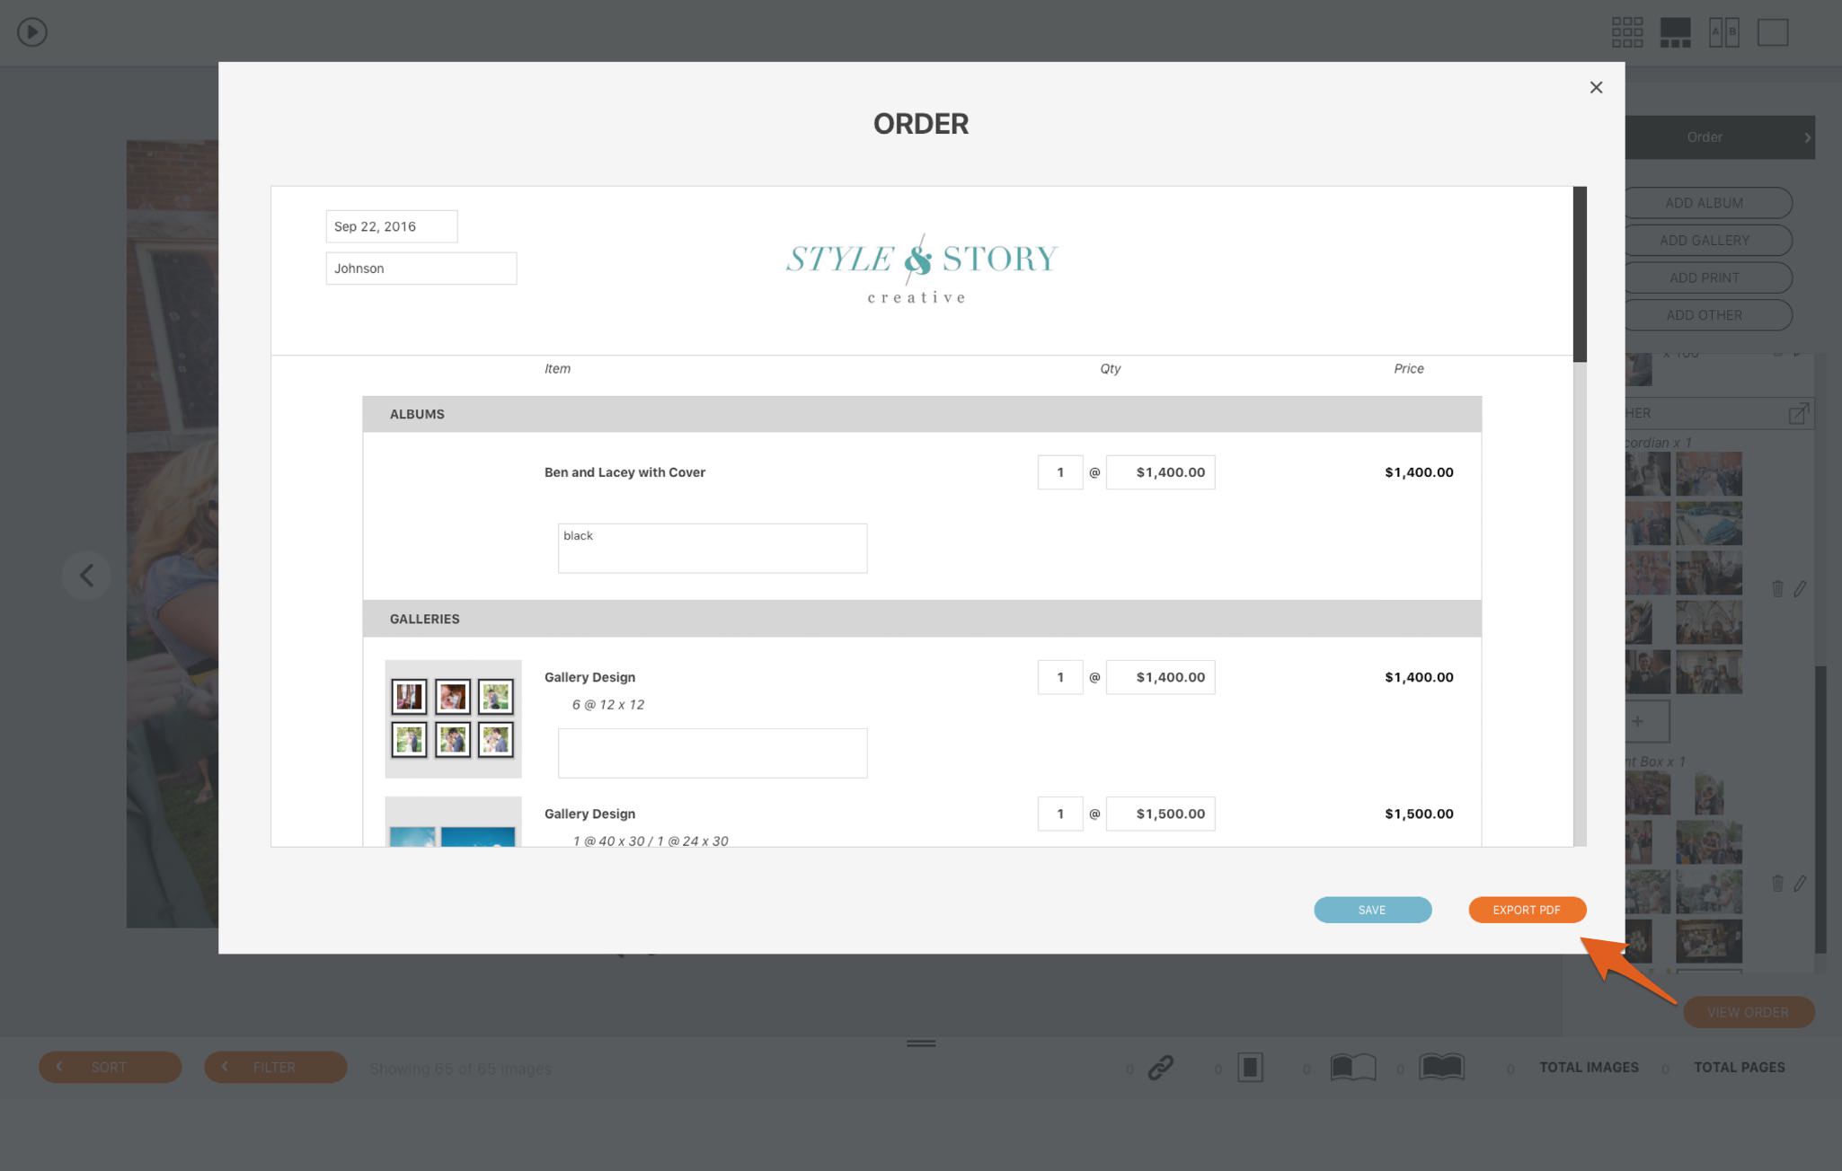
Task: Edit the accordion item with pencil icon
Action: (x=1800, y=589)
